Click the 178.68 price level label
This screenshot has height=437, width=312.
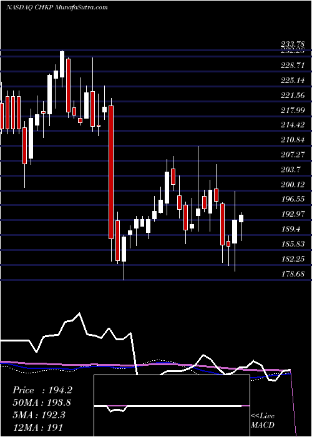(x=293, y=273)
